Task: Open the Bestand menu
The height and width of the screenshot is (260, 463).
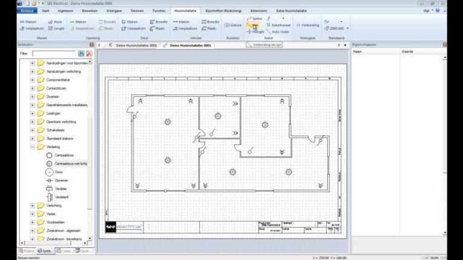Action: coord(27,11)
